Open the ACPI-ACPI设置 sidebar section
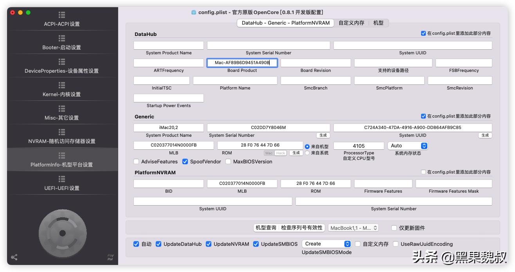This screenshot has height=272, width=515. click(x=61, y=20)
